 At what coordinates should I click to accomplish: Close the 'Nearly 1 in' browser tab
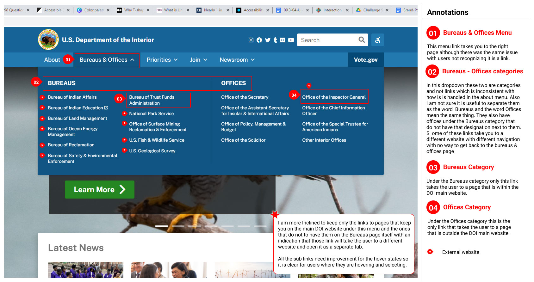[x=228, y=10]
